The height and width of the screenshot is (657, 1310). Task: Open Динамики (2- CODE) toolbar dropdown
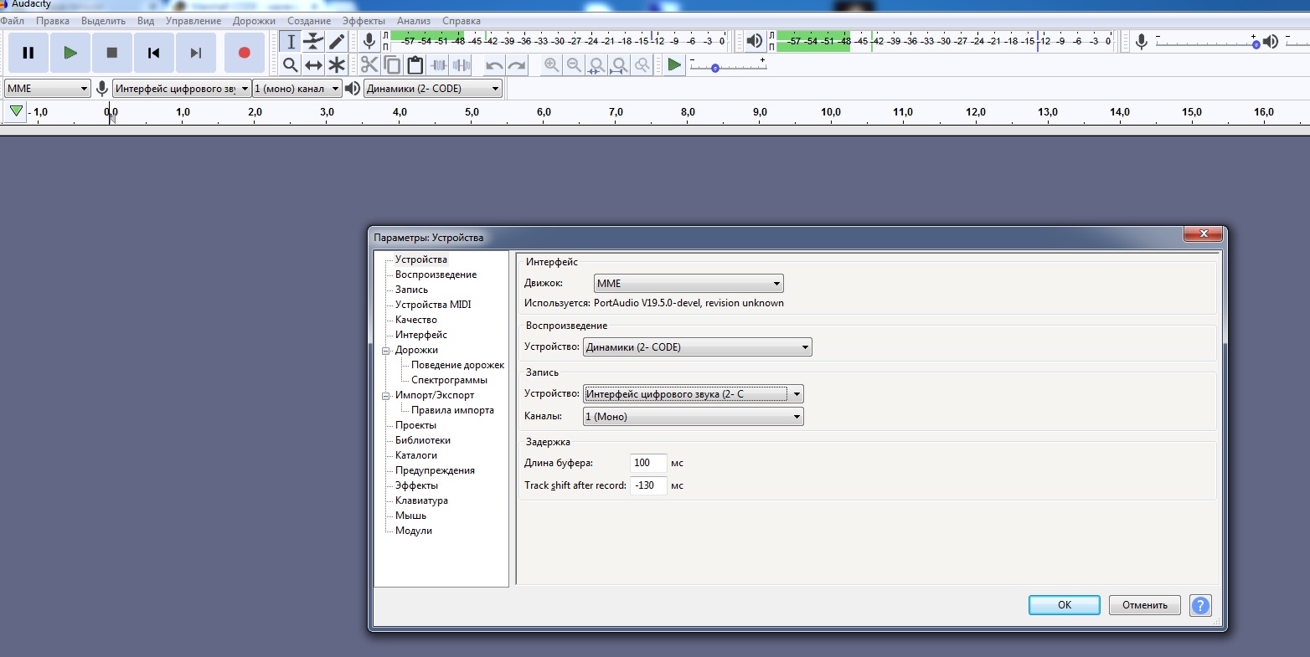433,89
